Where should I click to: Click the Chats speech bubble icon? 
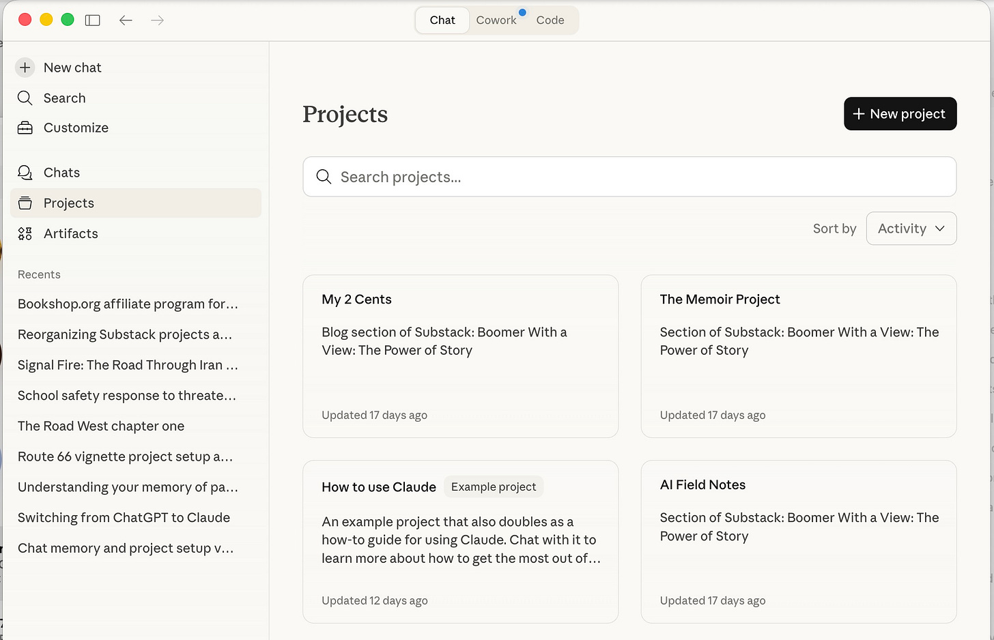click(x=25, y=173)
